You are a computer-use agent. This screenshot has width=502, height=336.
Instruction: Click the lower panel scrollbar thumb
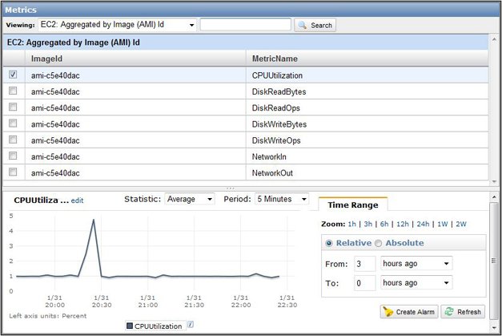click(x=494, y=261)
